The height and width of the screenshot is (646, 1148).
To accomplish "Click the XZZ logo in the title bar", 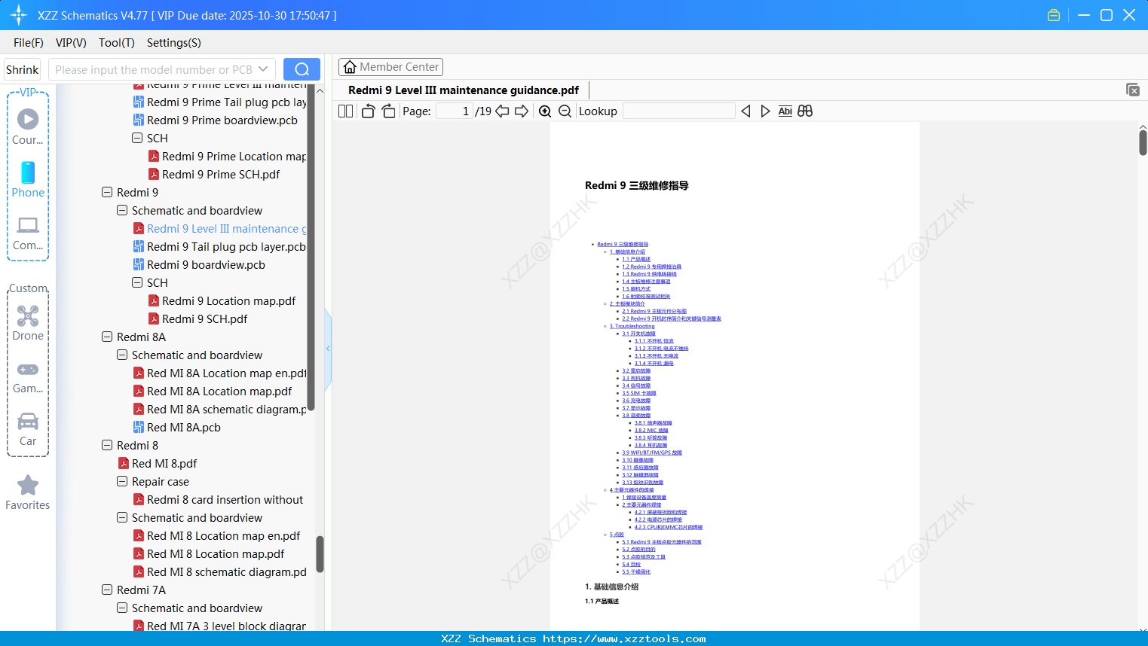I will coord(19,15).
